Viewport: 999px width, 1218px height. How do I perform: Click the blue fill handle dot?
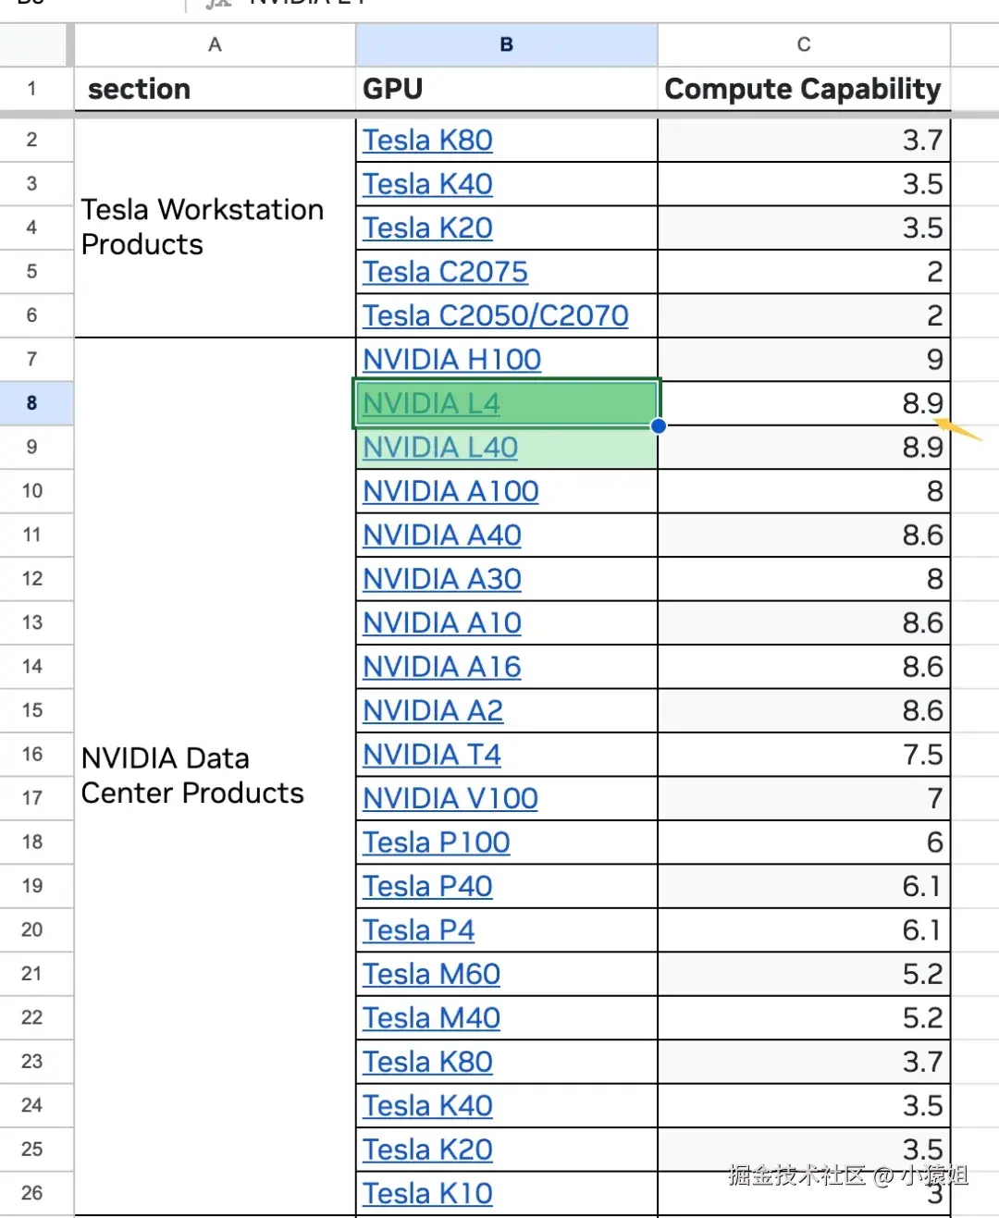659,426
